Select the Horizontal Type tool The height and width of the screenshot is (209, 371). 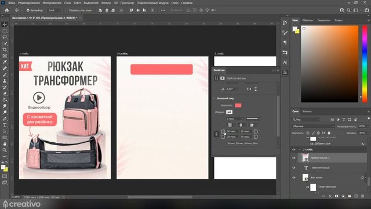coord(5,125)
